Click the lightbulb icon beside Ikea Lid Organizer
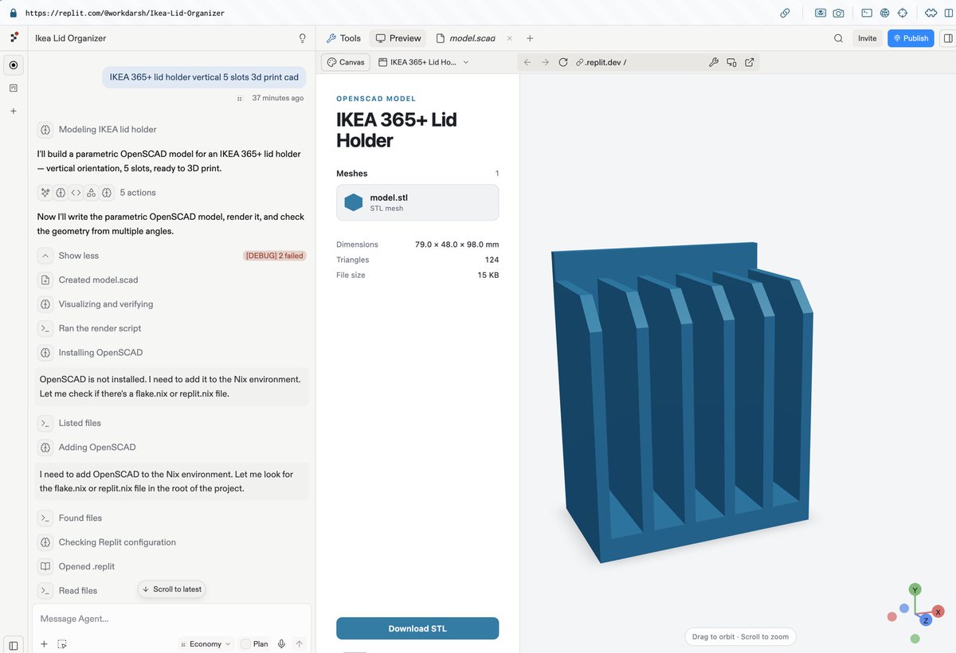This screenshot has width=956, height=653. click(302, 38)
